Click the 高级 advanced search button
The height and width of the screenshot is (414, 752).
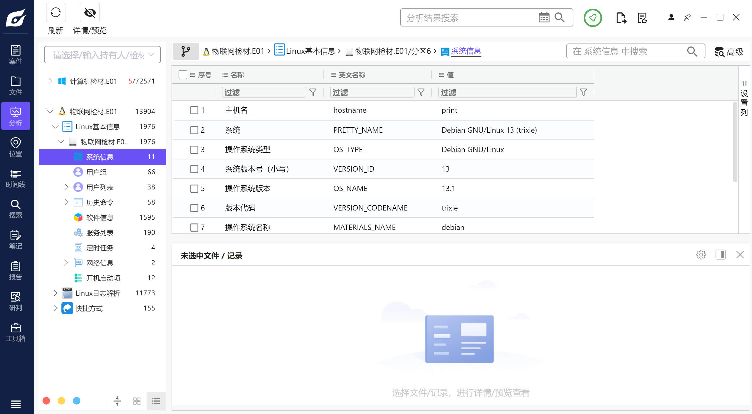tap(729, 52)
